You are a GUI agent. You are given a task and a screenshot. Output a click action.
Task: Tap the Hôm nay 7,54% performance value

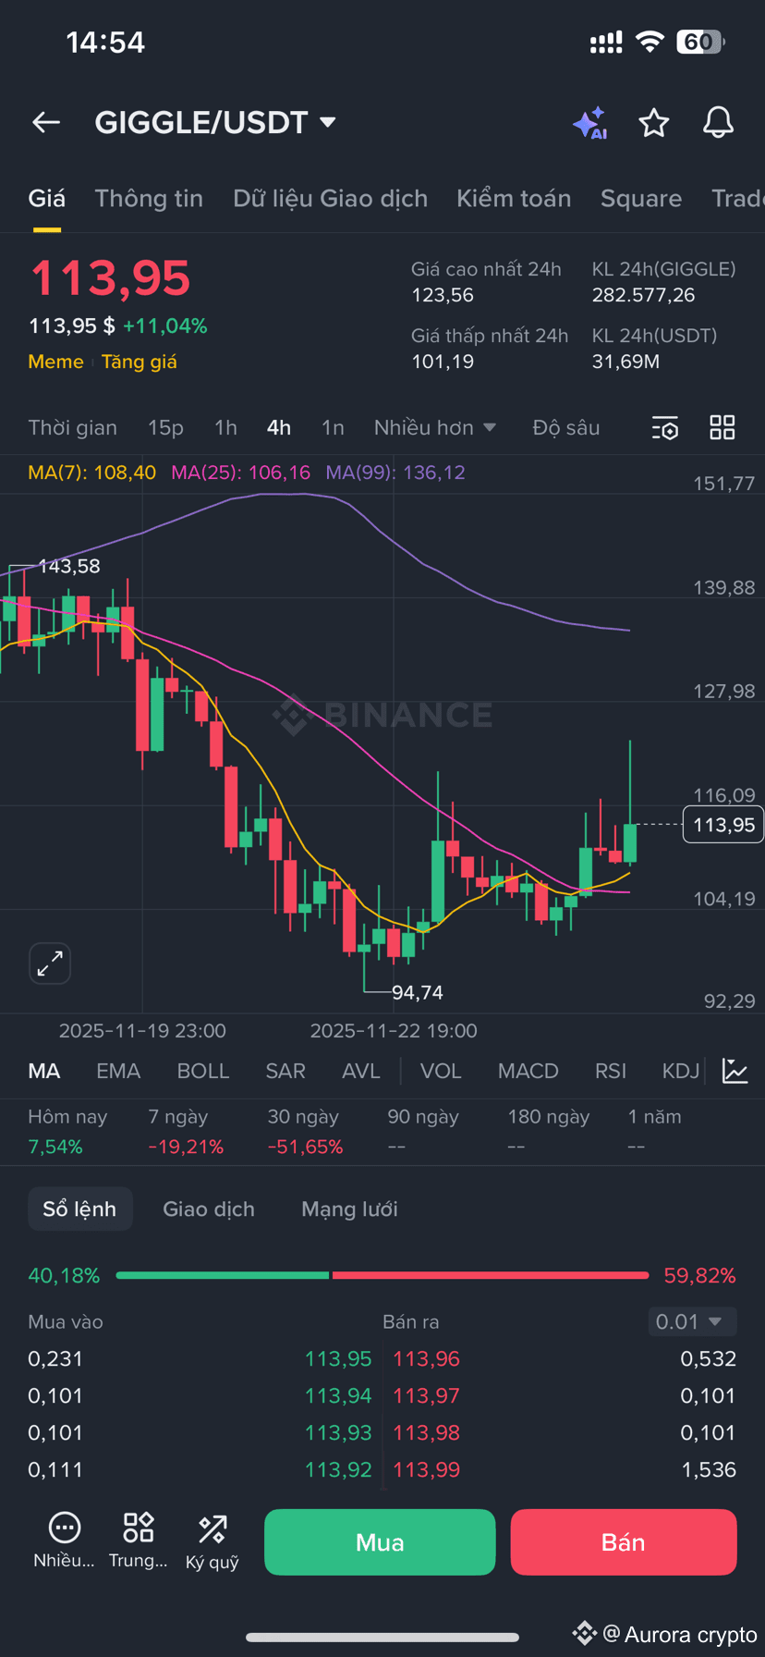pyautogui.click(x=55, y=1148)
